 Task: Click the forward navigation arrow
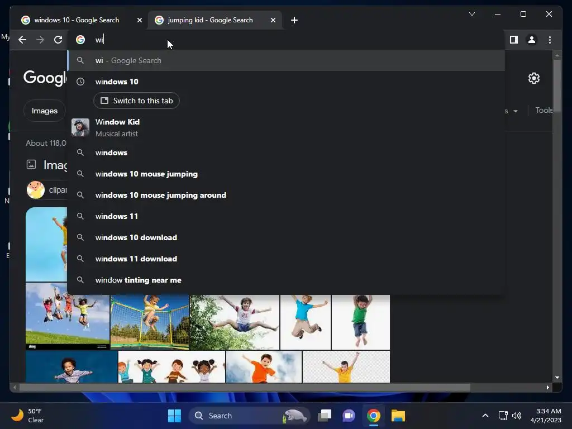coord(40,40)
